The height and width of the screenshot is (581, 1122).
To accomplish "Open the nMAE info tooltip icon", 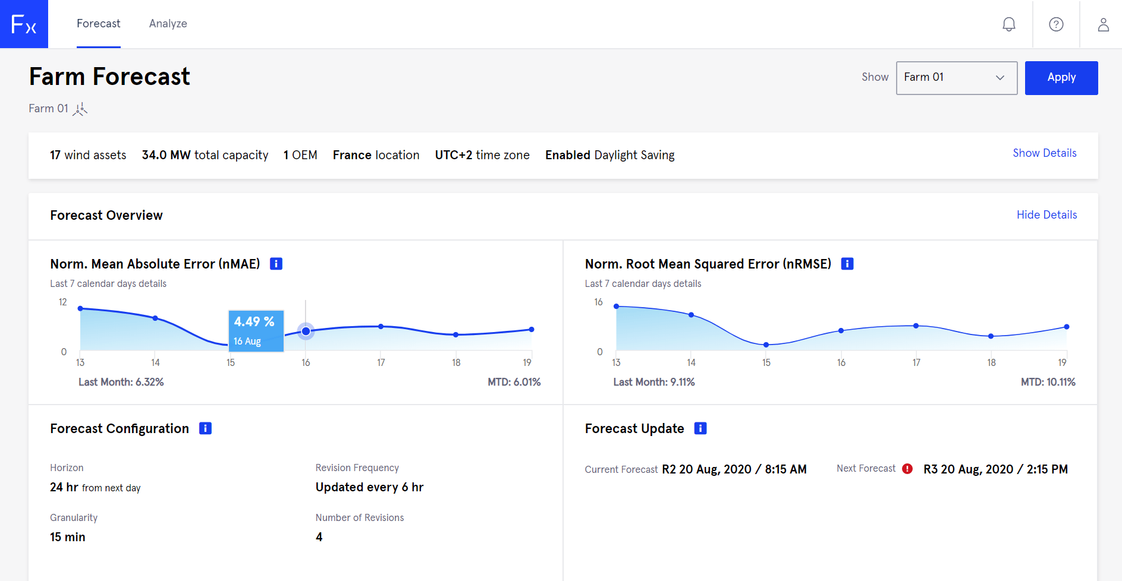I will click(x=276, y=263).
